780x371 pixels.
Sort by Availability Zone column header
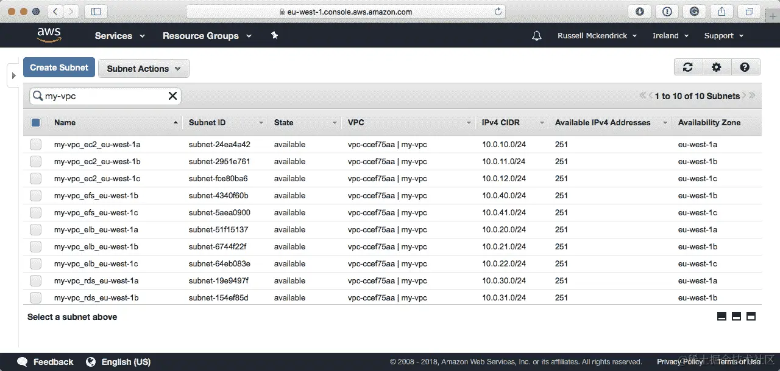click(x=709, y=122)
